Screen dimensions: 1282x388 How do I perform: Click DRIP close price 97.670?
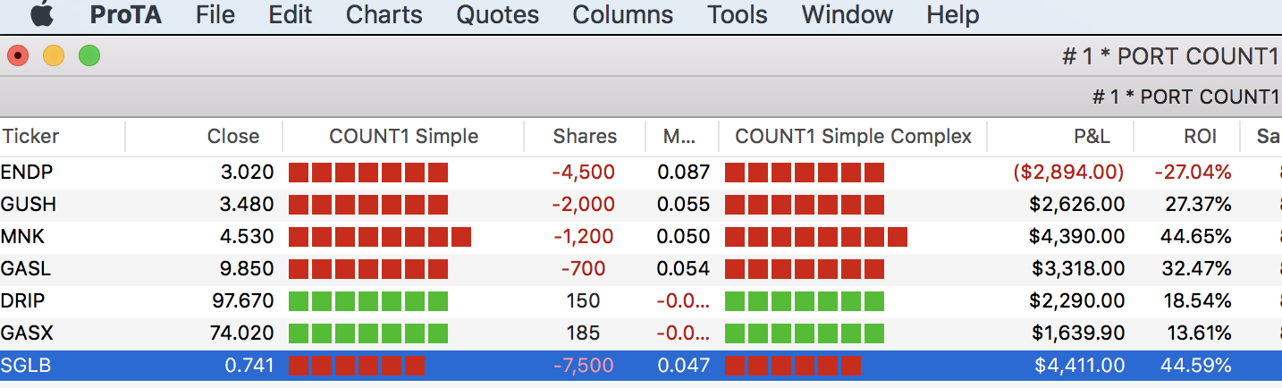pos(241,300)
